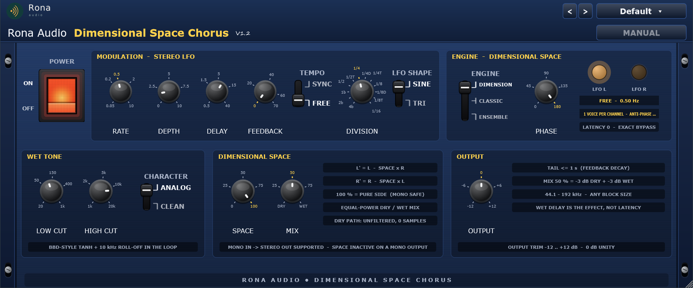
Task: Click the MIX knob
Action: click(x=292, y=191)
